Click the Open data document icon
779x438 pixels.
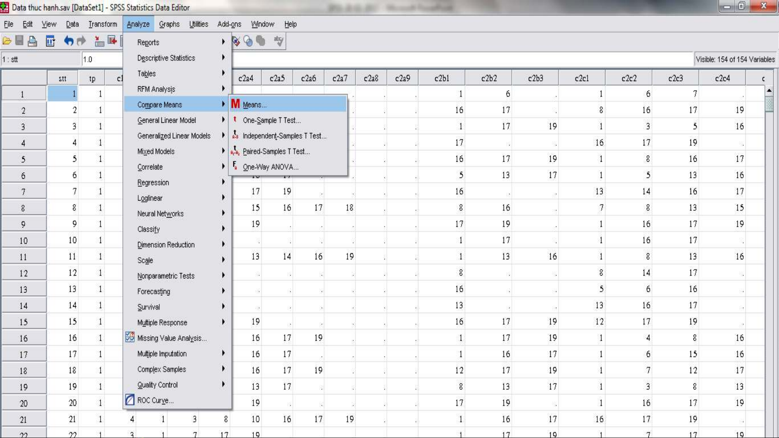click(7, 41)
